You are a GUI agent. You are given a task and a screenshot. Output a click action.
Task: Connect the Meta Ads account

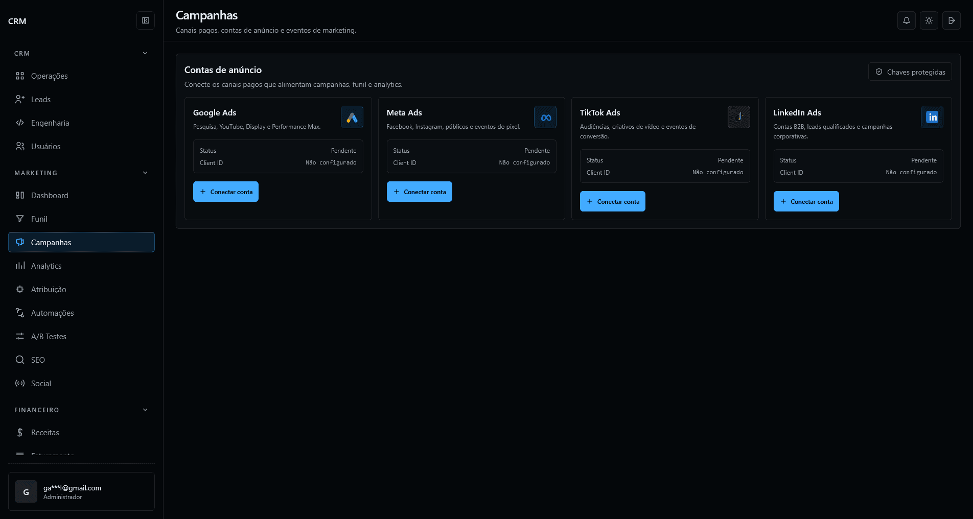point(419,192)
